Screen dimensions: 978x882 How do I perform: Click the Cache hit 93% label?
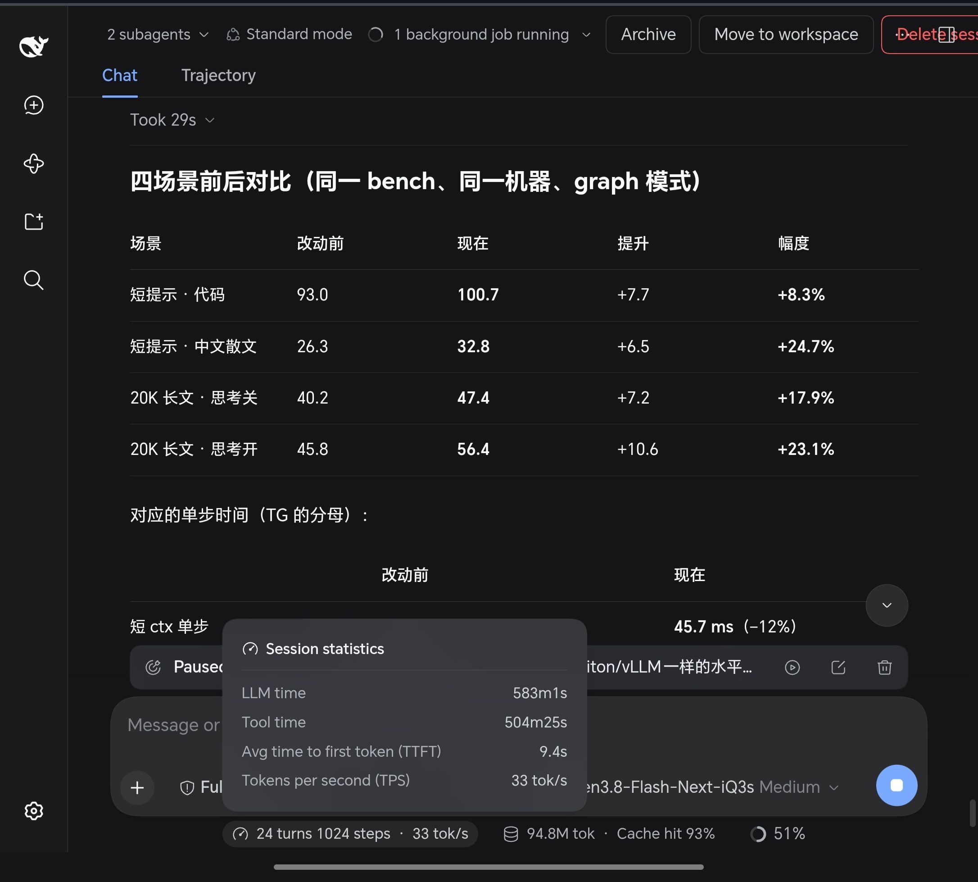tap(666, 834)
